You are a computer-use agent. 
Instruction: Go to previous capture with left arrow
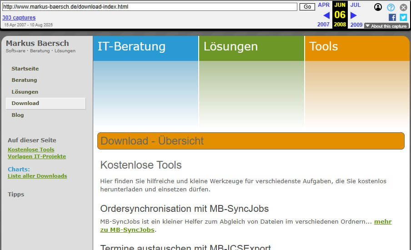326,15
